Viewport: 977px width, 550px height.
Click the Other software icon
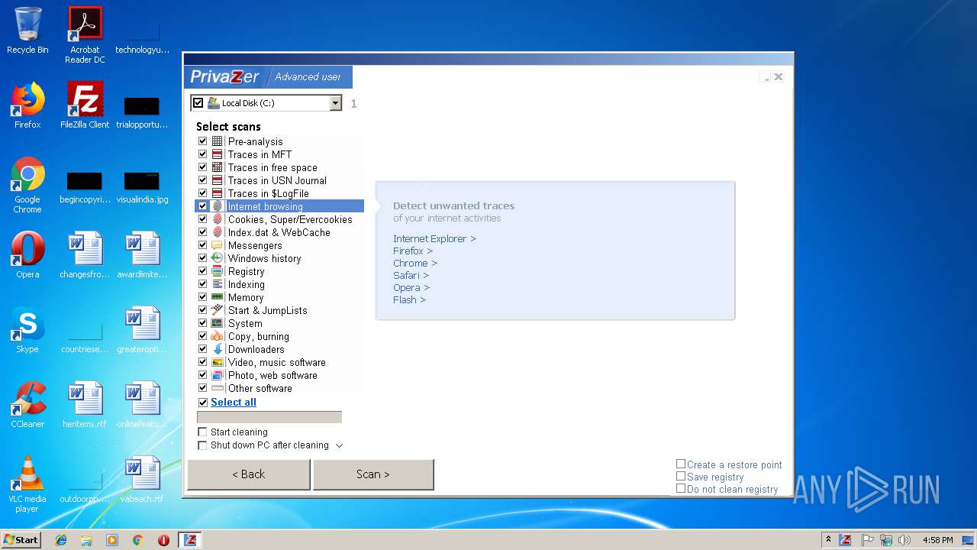coord(218,388)
